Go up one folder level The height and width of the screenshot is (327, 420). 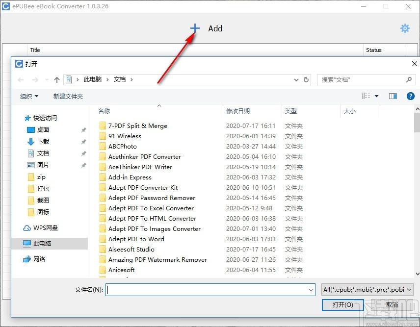click(x=57, y=80)
